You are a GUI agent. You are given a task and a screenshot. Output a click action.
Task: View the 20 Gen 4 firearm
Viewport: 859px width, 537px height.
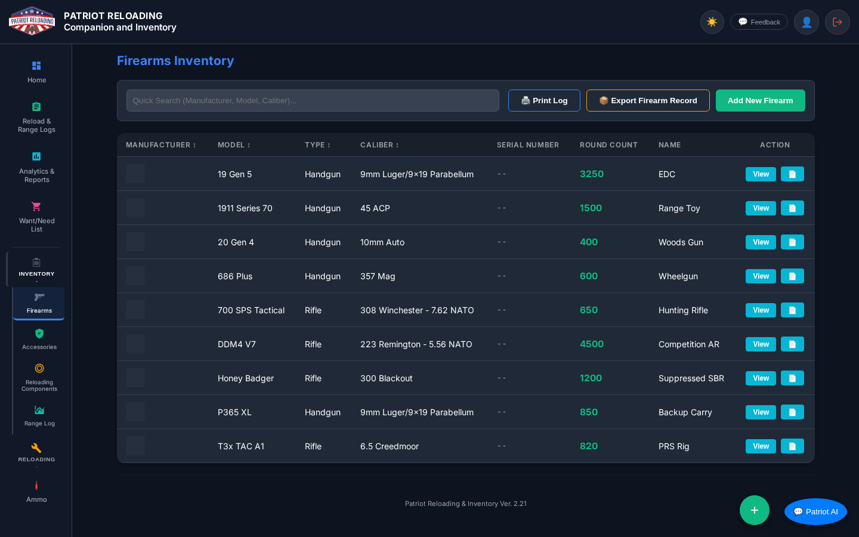click(x=761, y=242)
